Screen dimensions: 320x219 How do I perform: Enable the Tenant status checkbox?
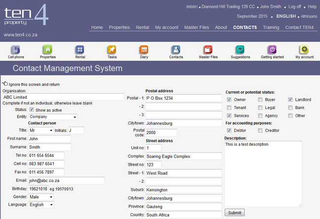pyautogui.click(x=229, y=108)
